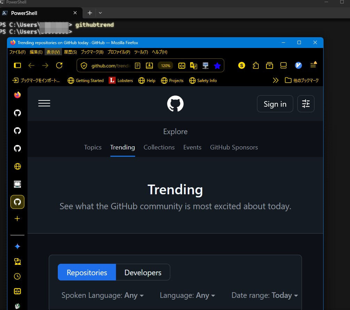
Task: Go back with the Firefox back arrow
Action: click(31, 65)
